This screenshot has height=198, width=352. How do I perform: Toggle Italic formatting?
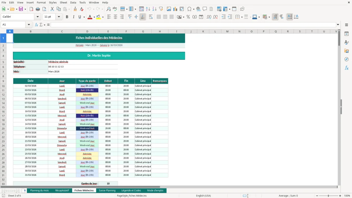[74, 17]
